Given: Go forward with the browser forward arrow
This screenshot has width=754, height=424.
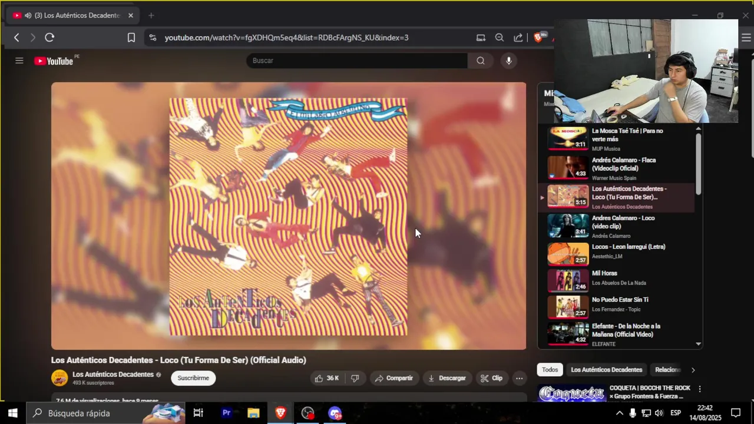Looking at the screenshot, I should coord(33,38).
